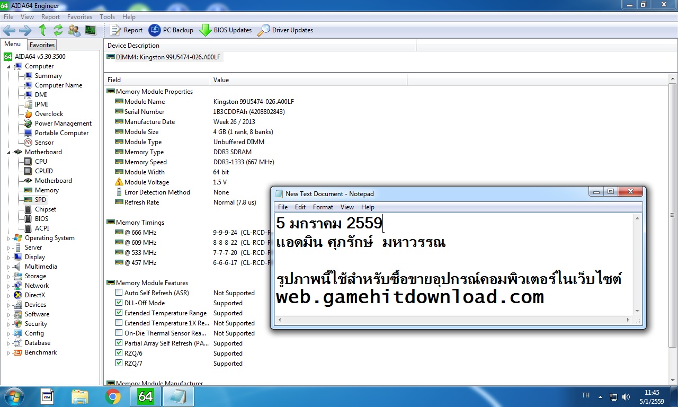Select the Memory page in the tree

click(47, 190)
